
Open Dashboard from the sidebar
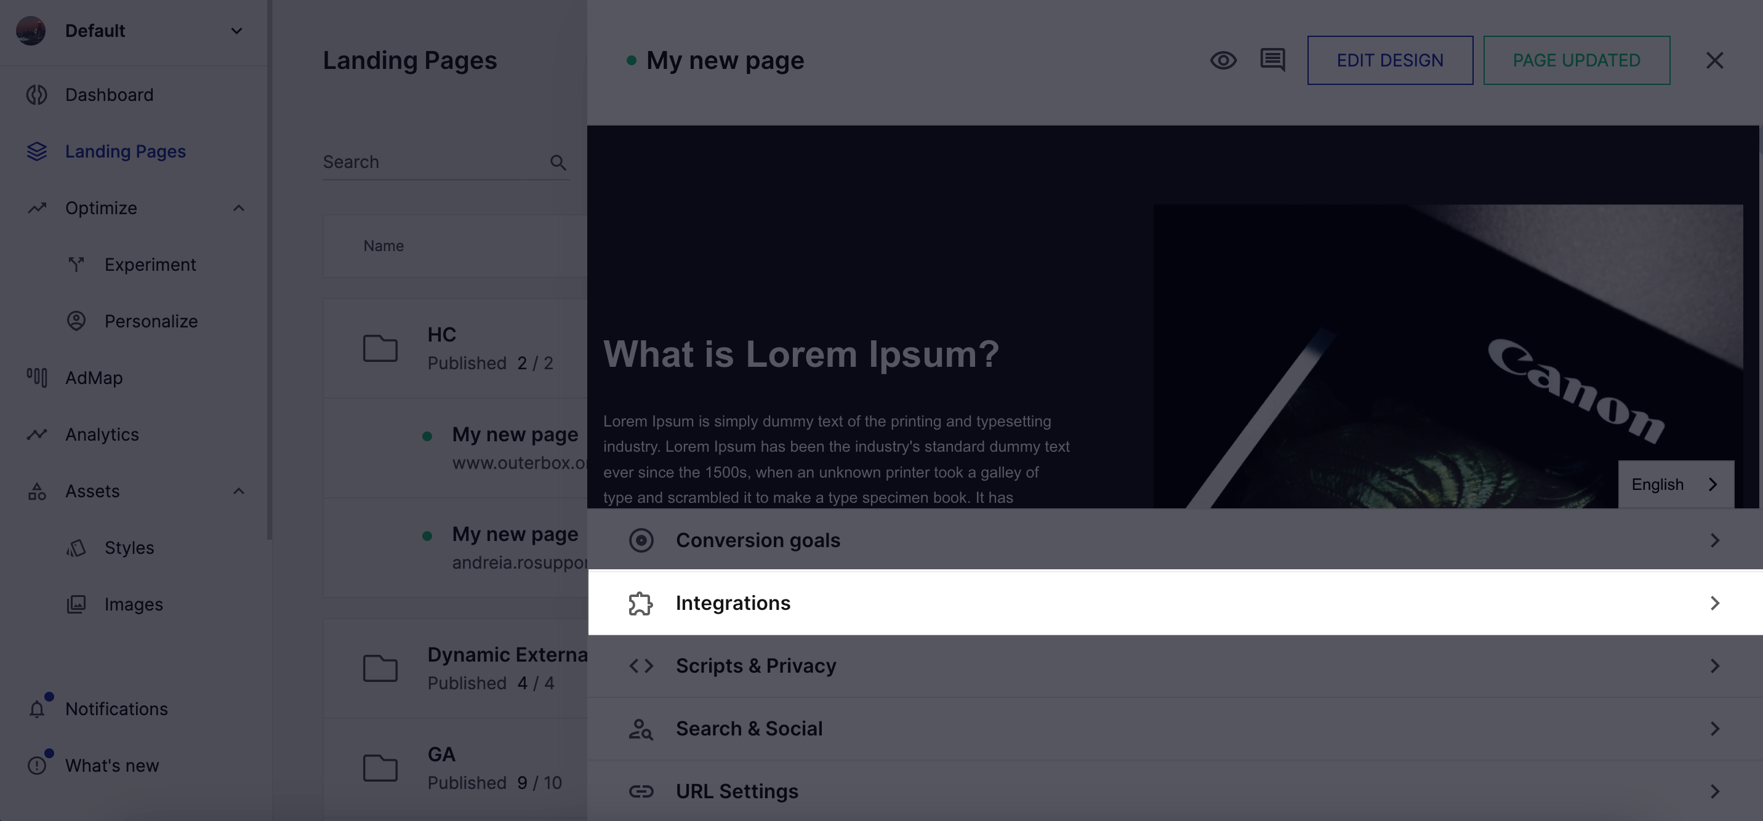click(109, 94)
